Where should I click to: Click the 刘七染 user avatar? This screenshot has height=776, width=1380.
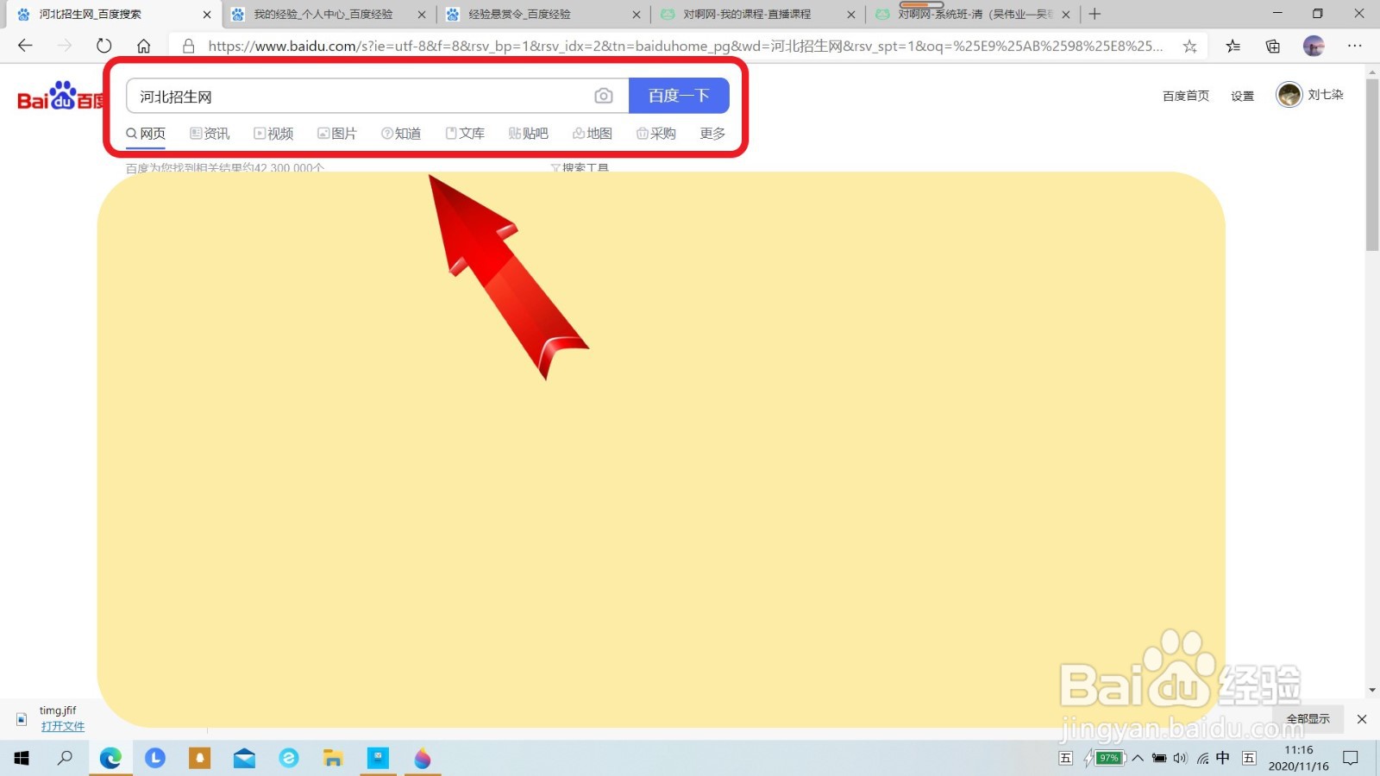click(1289, 95)
